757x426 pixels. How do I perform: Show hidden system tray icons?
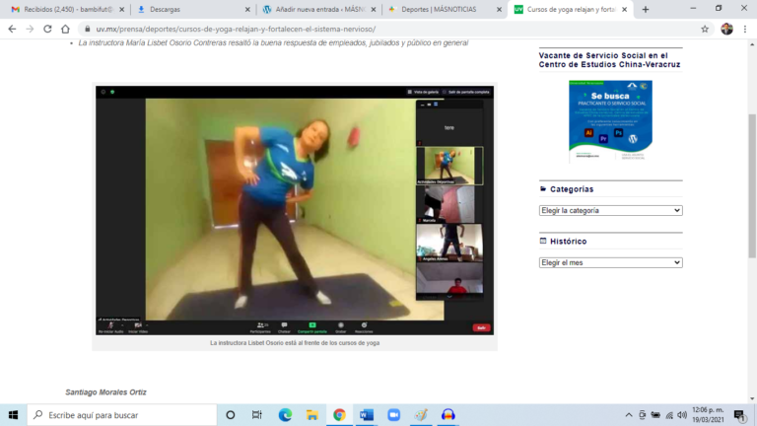[629, 415]
